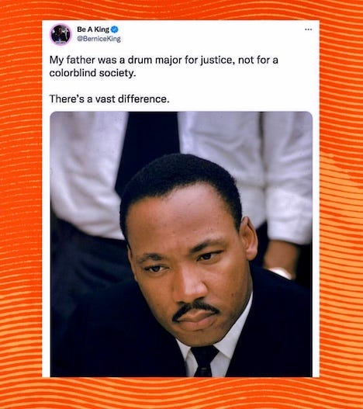Click the tweet text about drum major for justice
Screen dimensions: 363x409
[164, 67]
